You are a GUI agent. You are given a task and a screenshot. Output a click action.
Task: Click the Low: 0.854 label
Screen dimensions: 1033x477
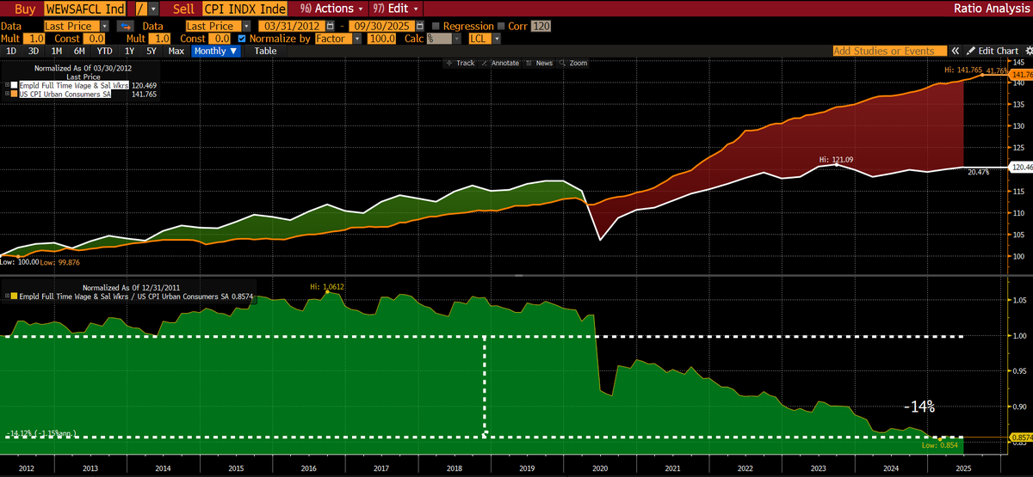click(x=939, y=445)
